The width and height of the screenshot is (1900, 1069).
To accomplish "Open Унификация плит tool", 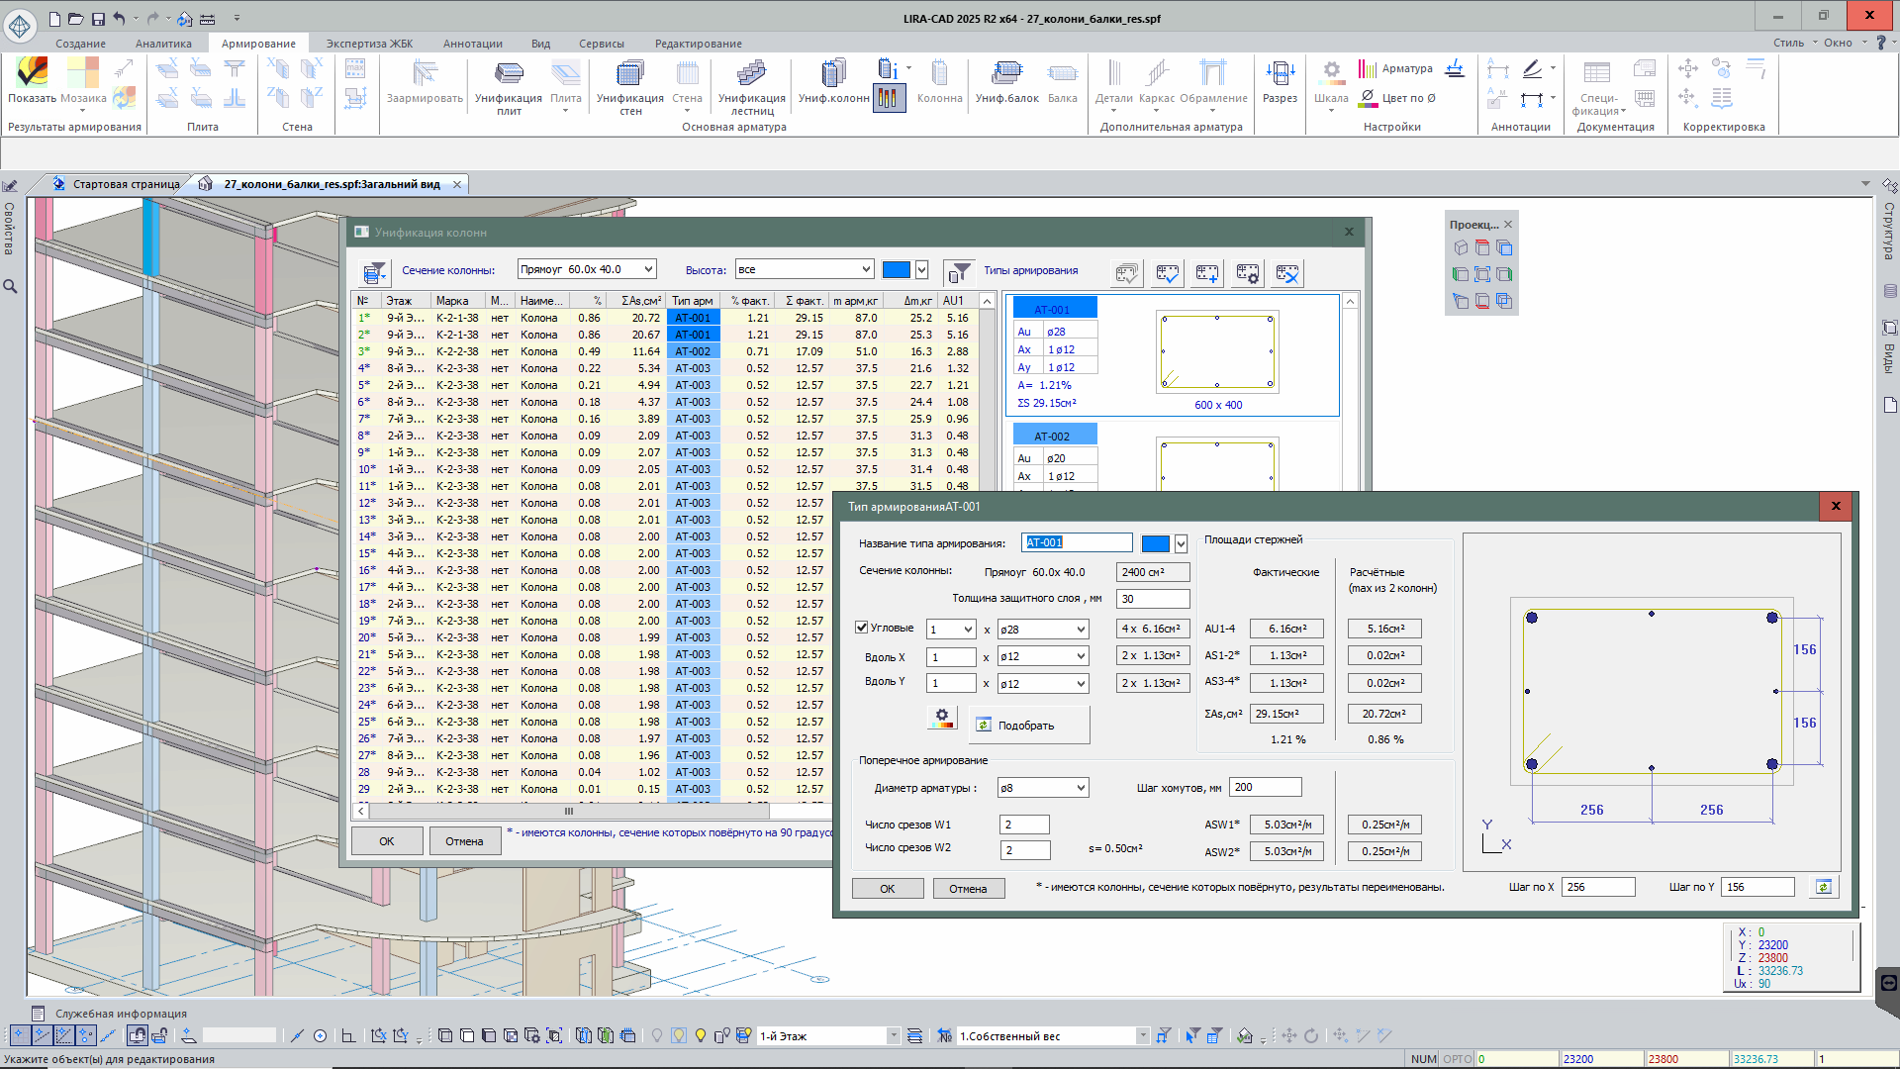I will click(x=509, y=75).
